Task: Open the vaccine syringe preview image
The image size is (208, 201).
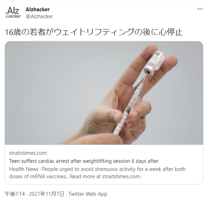Action: click(x=104, y=93)
